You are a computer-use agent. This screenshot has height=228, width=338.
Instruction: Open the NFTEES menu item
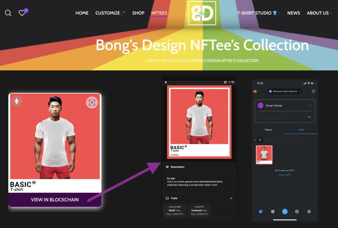click(159, 13)
